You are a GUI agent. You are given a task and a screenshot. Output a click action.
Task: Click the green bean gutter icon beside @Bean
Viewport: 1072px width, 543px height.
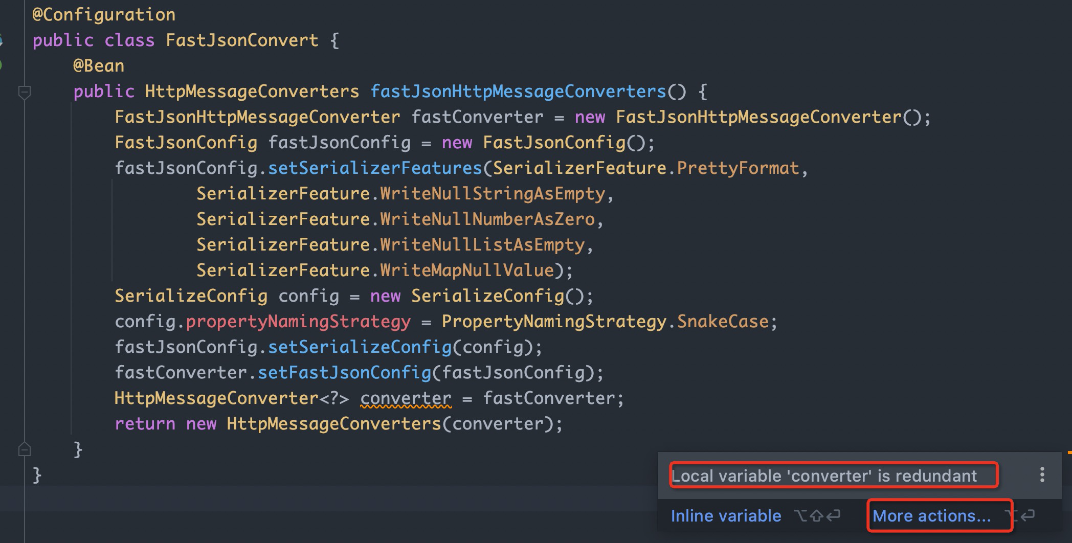pyautogui.click(x=2, y=65)
